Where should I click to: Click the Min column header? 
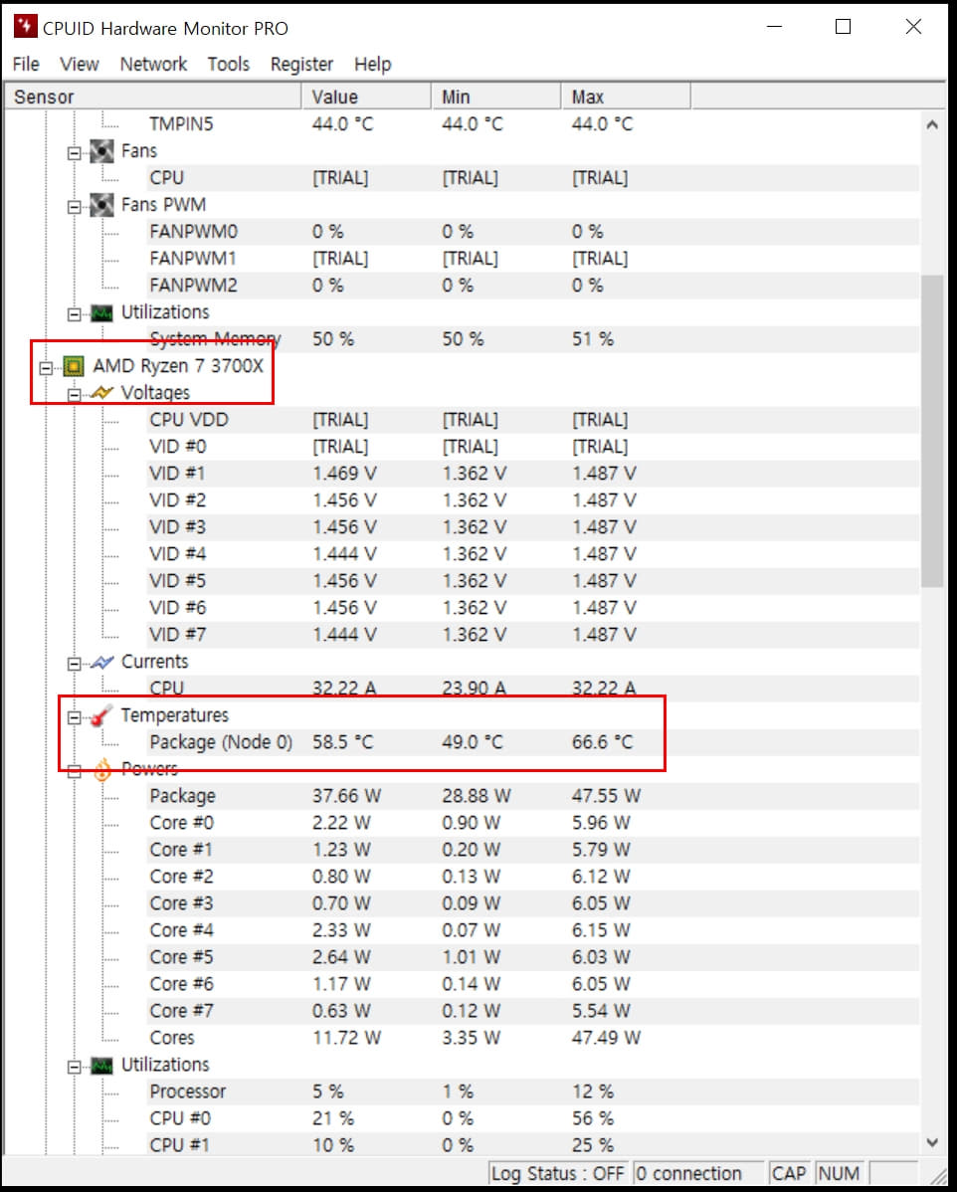[x=496, y=97]
